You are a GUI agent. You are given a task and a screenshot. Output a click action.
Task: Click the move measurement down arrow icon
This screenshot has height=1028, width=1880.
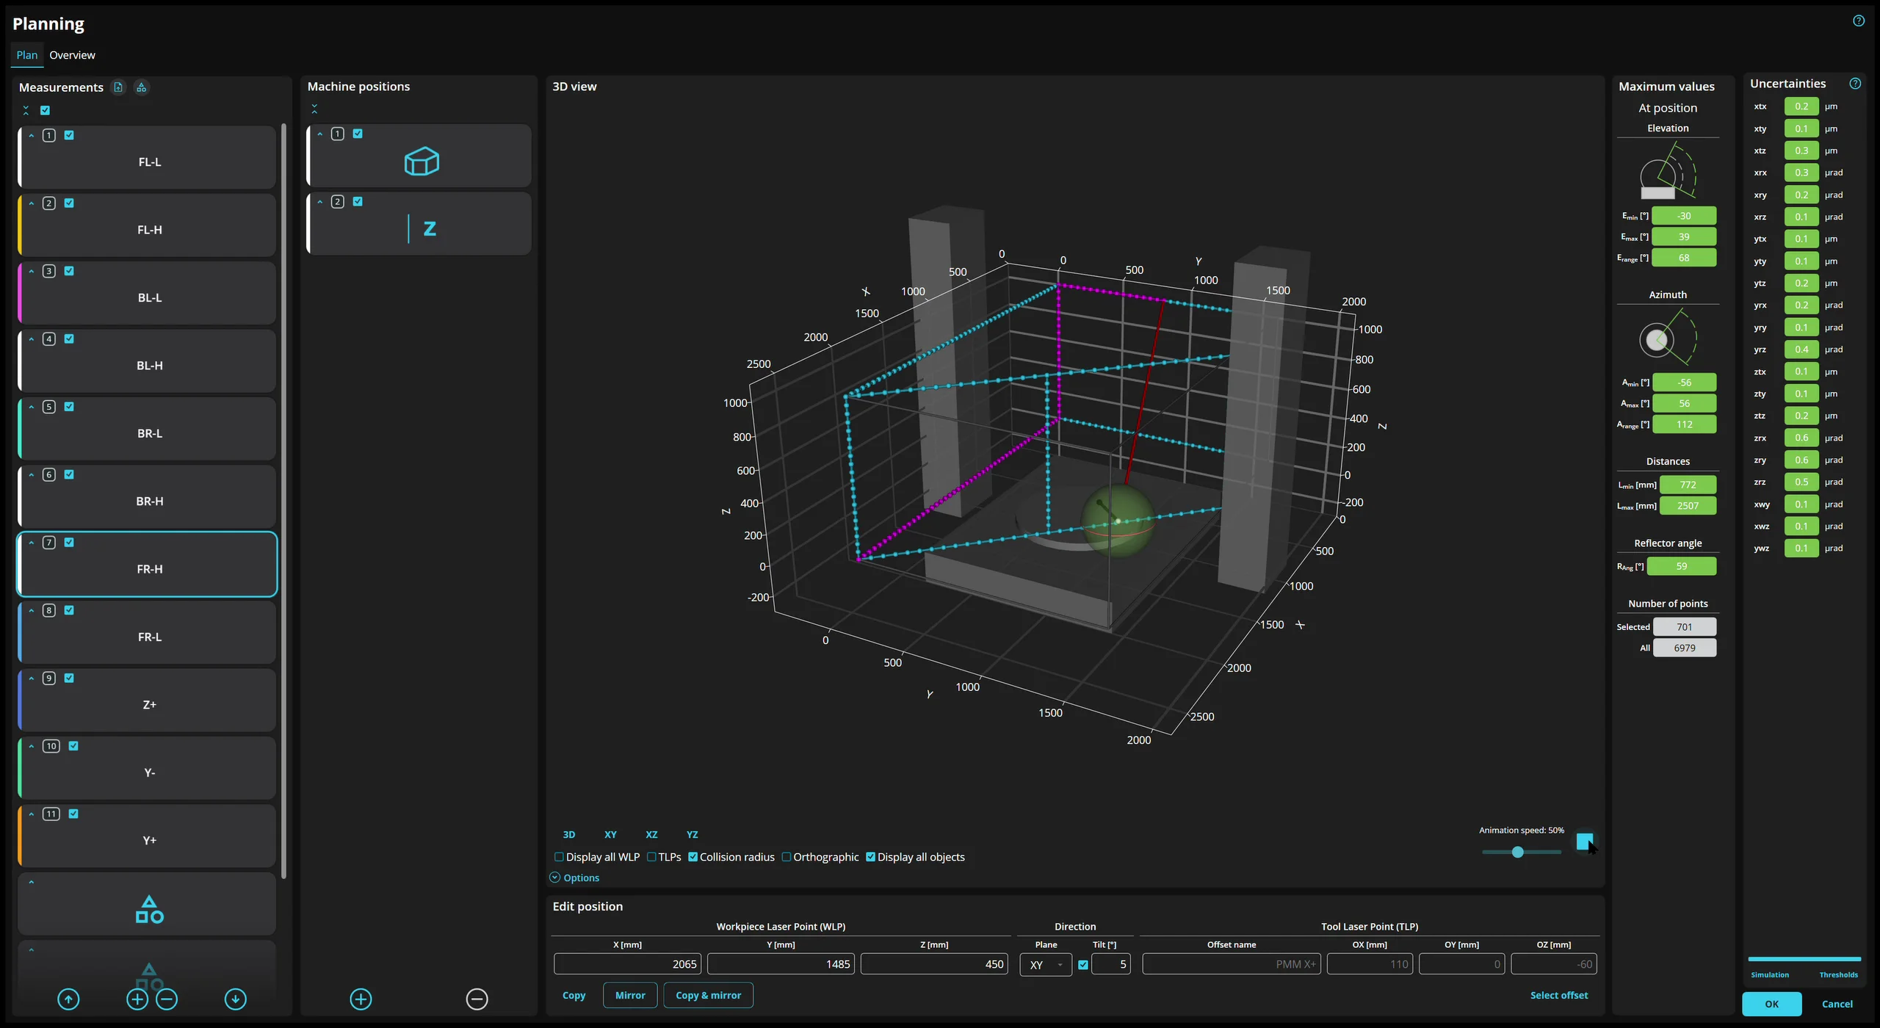pos(235,999)
